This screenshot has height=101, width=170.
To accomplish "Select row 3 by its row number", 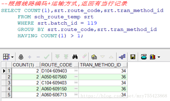I will (9, 83).
